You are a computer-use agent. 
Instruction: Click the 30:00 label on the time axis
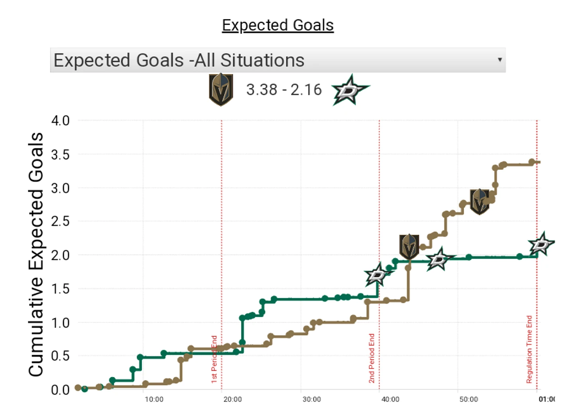[311, 399]
